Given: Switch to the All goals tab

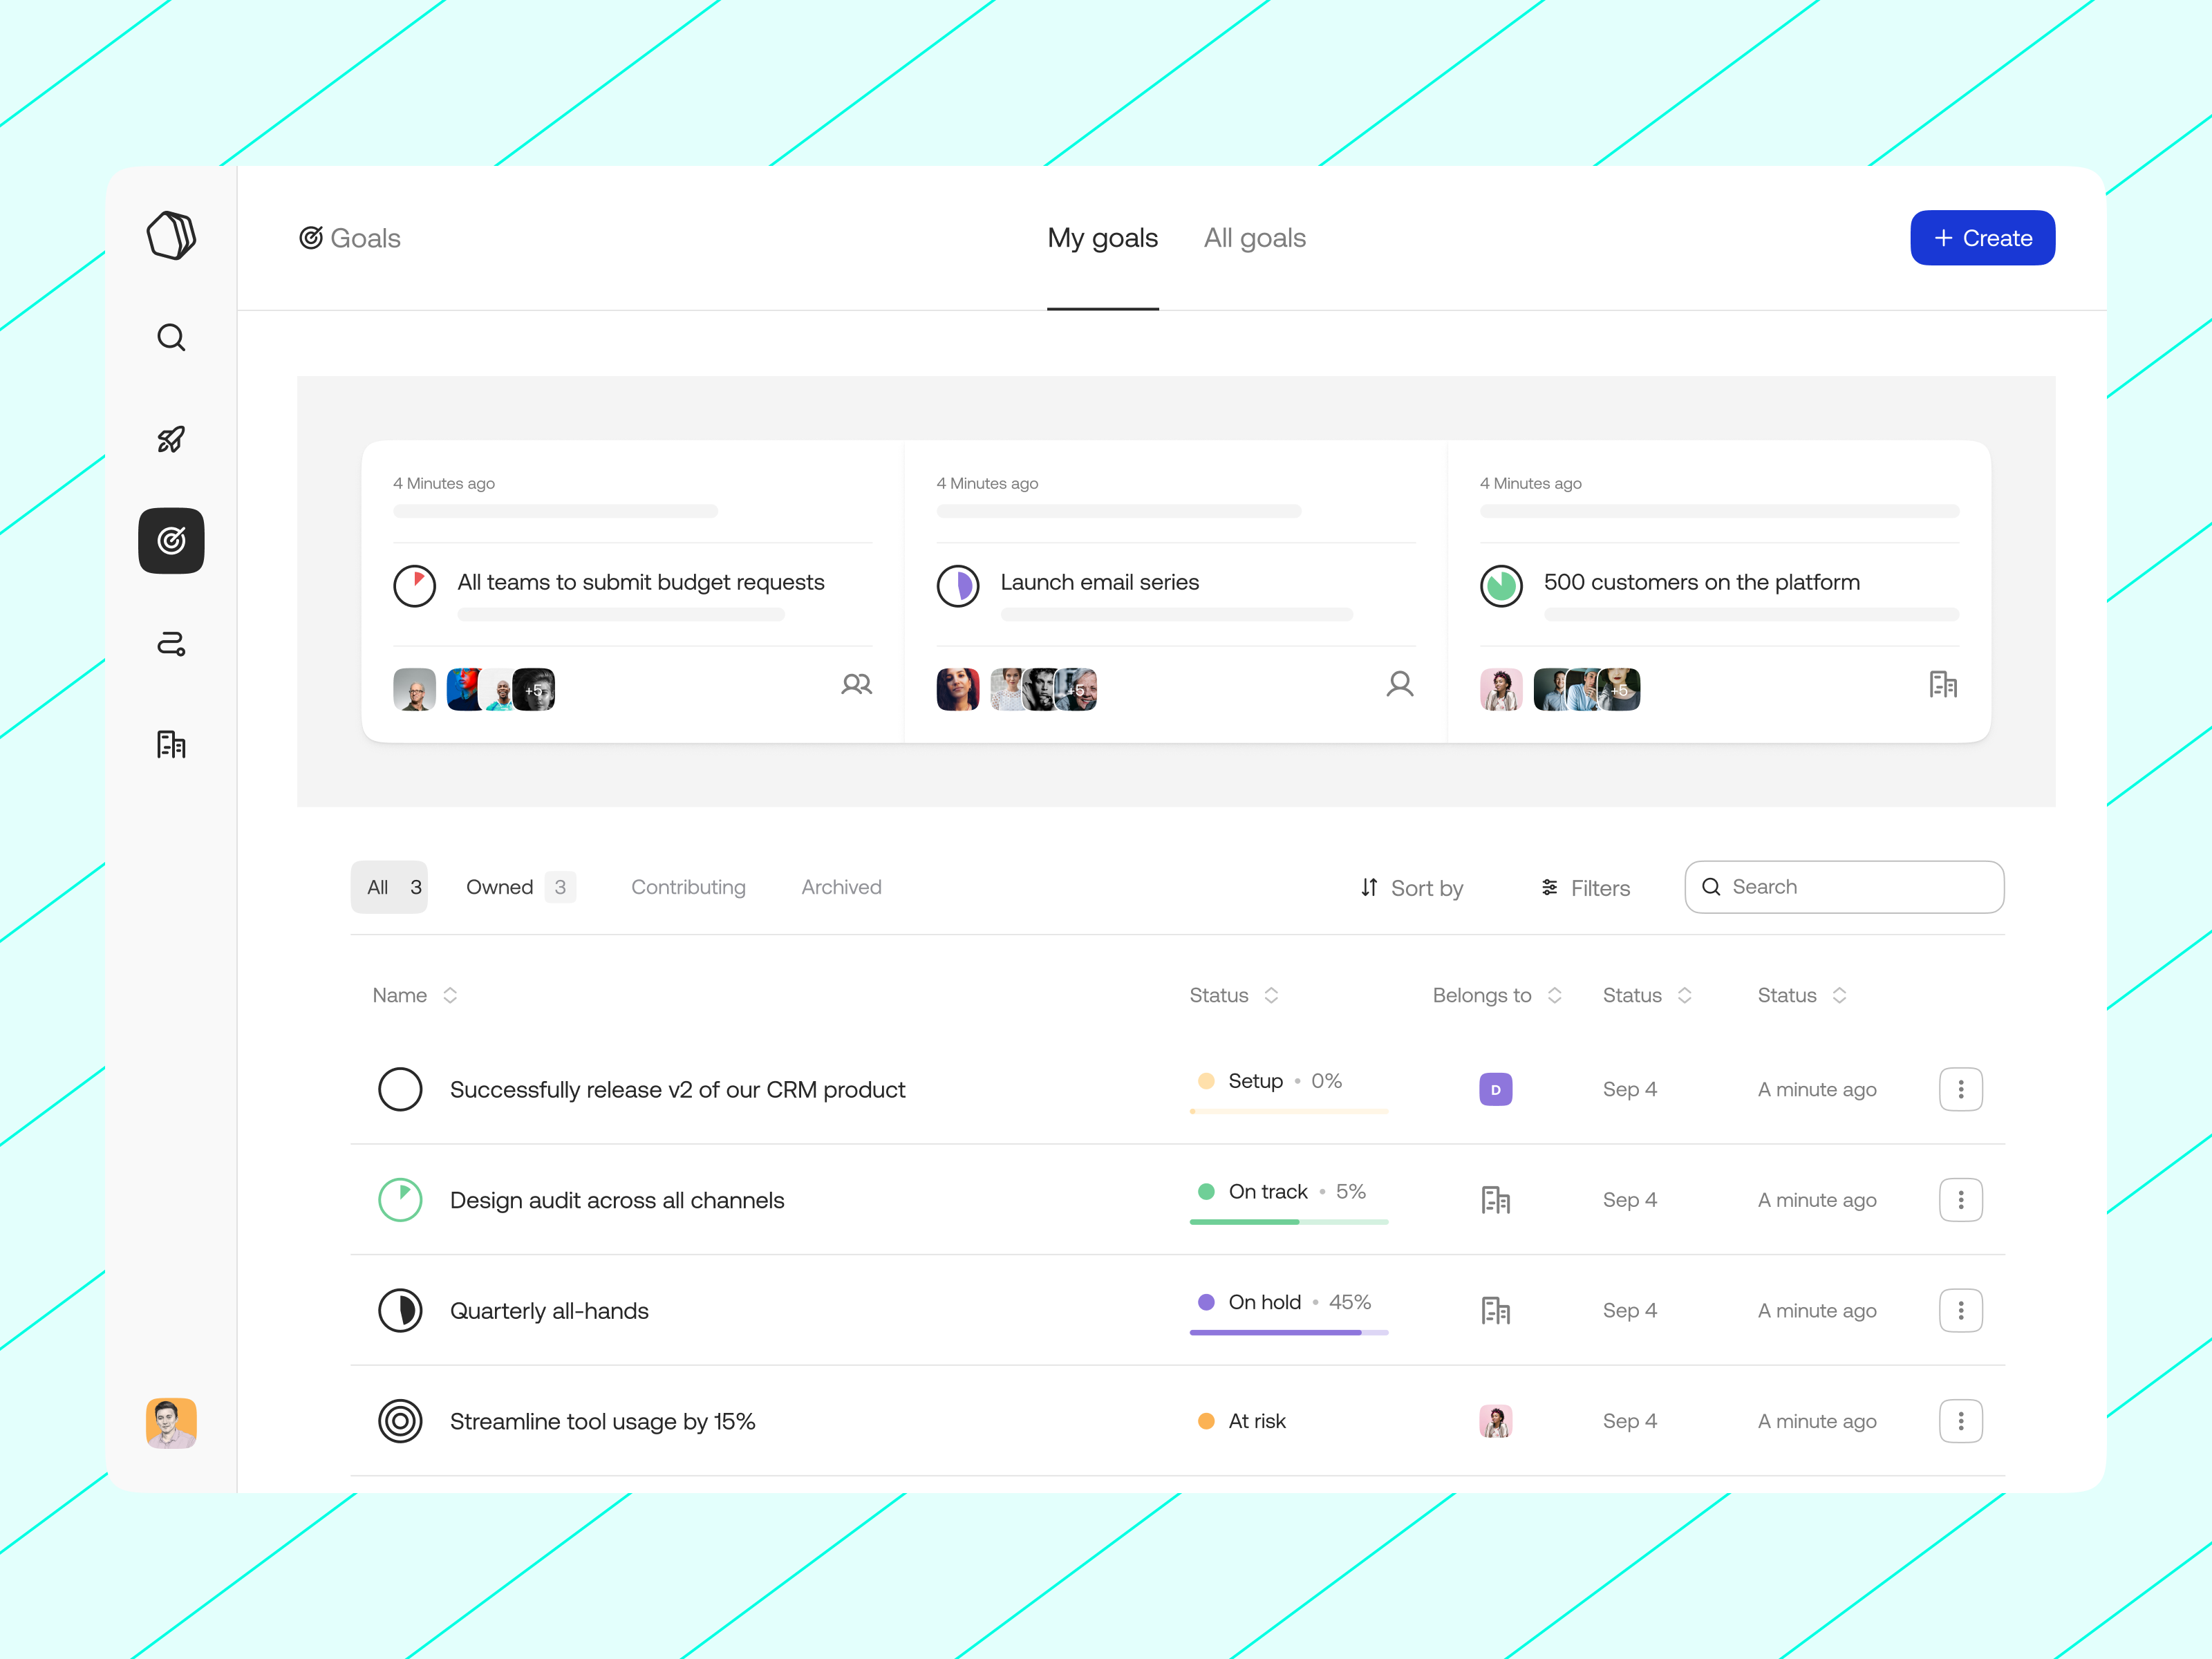Looking at the screenshot, I should point(1254,238).
